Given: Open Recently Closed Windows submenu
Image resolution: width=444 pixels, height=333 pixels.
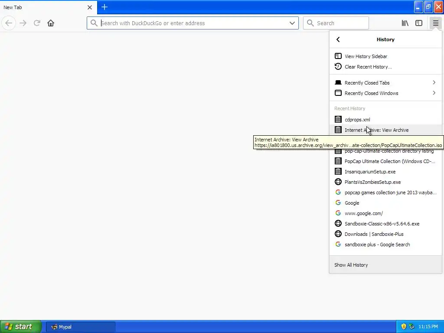Looking at the screenshot, I should tap(385, 93).
